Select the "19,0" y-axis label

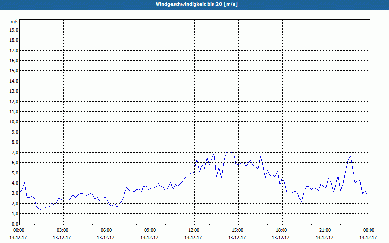14,30
